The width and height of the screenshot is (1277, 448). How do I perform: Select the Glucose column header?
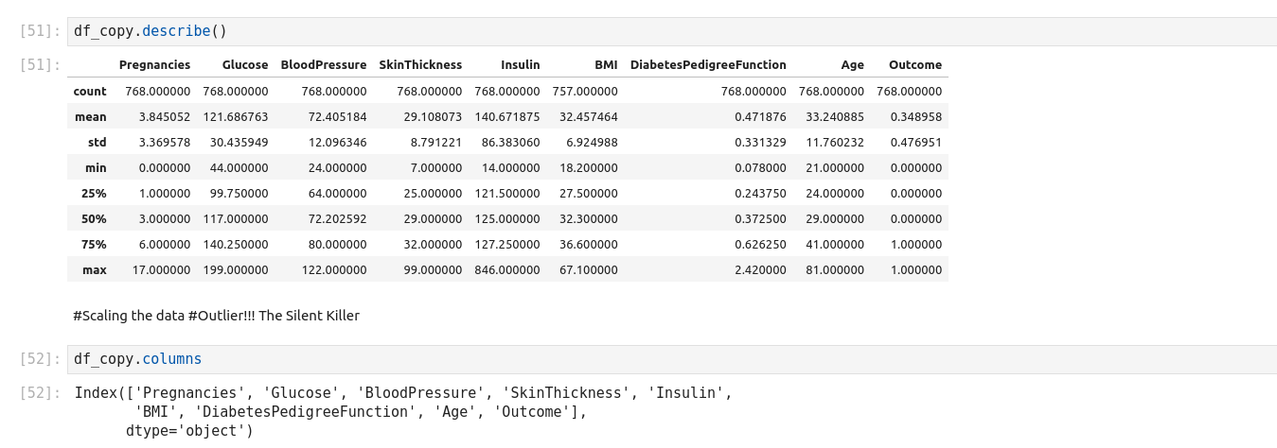[245, 65]
